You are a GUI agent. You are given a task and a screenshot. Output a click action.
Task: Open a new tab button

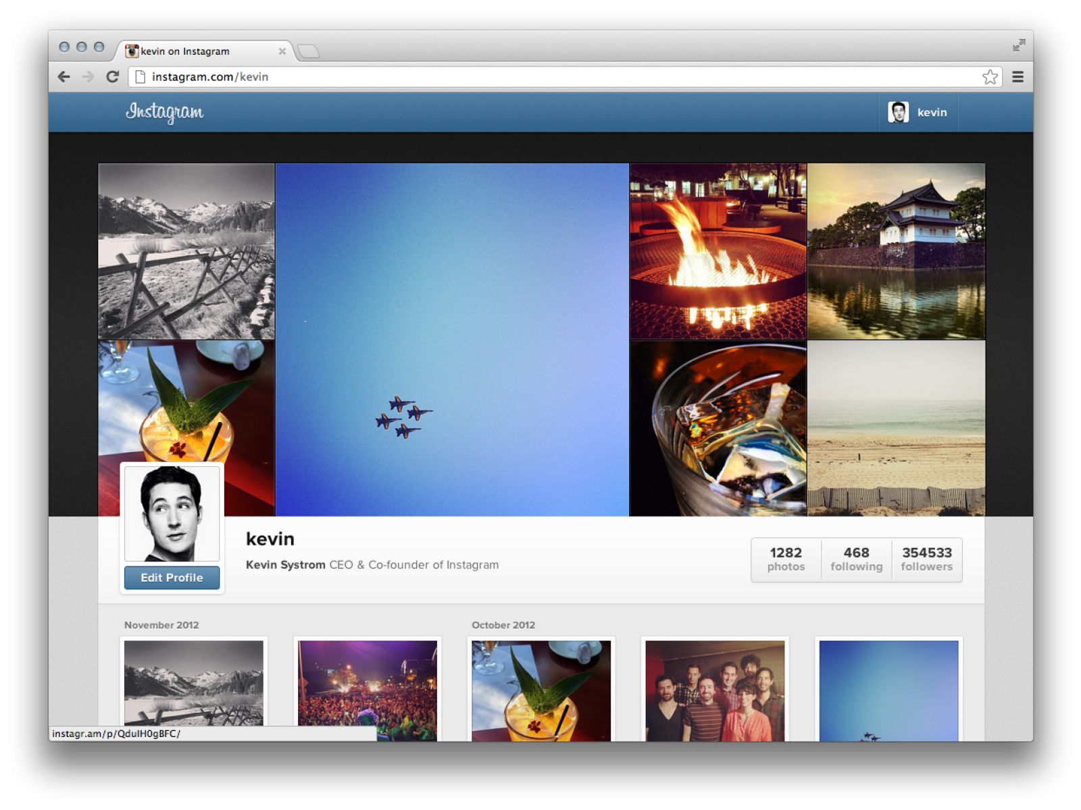[x=309, y=51]
